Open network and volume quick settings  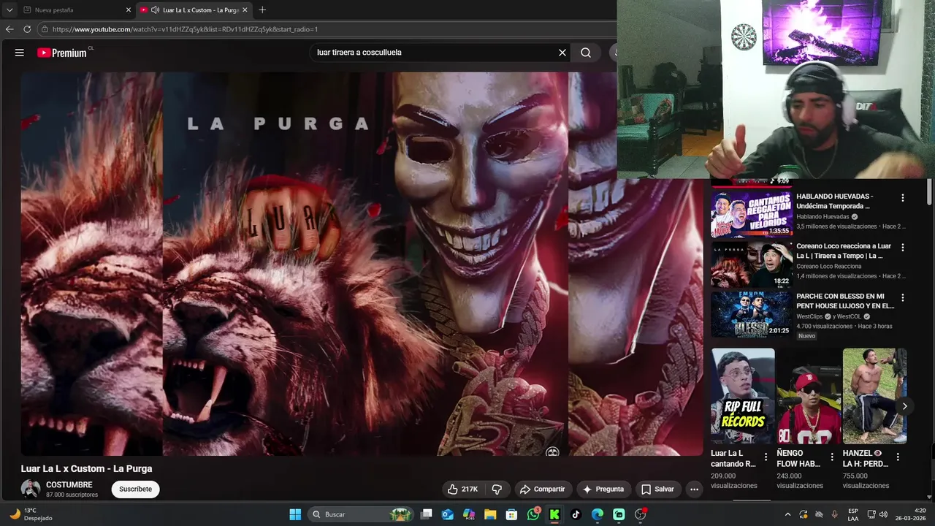(x=877, y=514)
